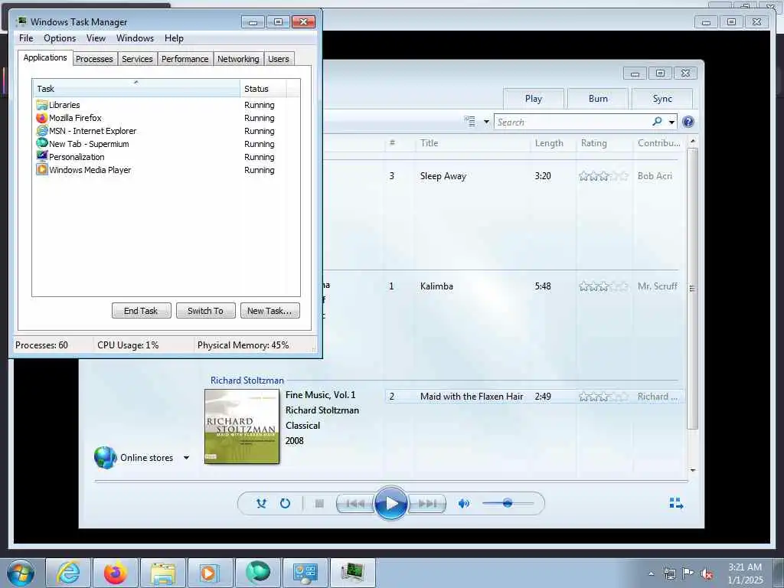Select the New Tab - Supermium task icon
This screenshot has width=784, height=588.
[42, 143]
